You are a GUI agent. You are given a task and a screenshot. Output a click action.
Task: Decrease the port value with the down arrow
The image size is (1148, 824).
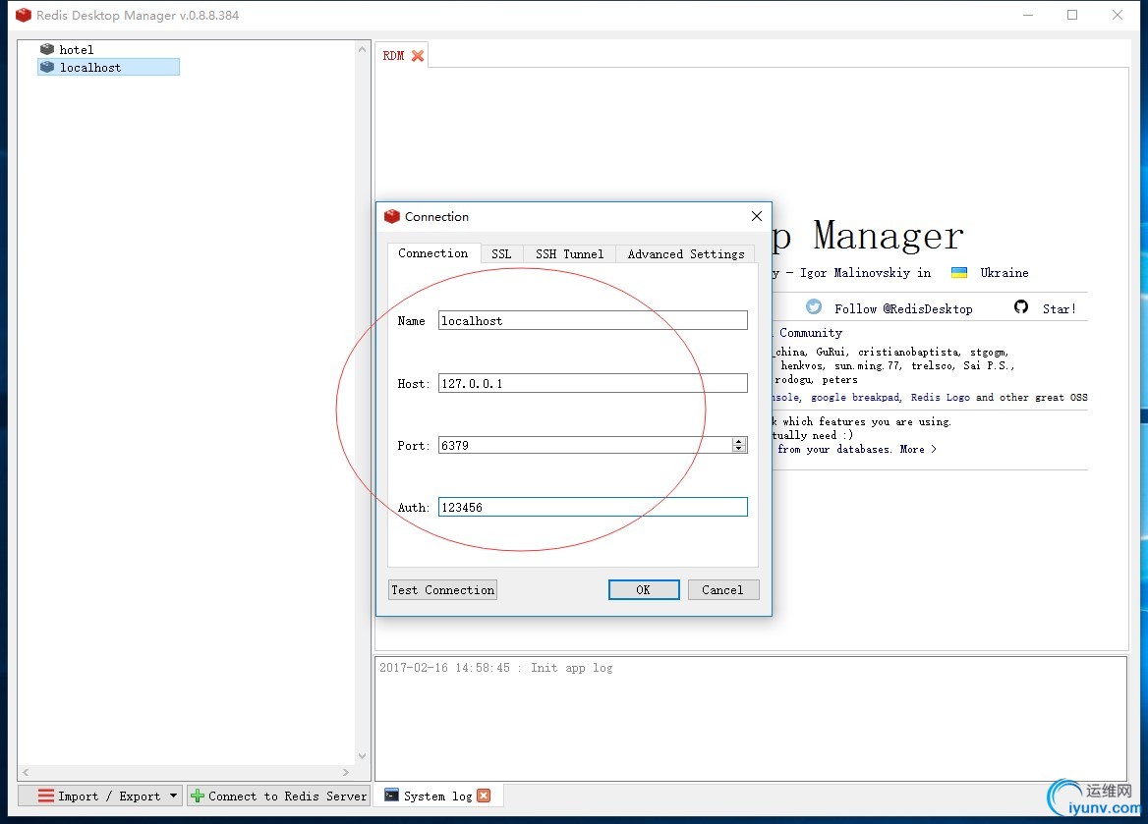pos(739,449)
